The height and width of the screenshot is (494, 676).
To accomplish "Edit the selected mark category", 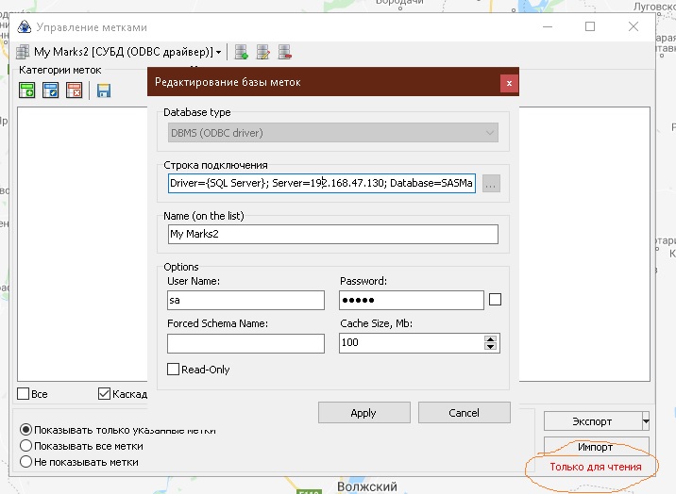I will click(x=51, y=91).
